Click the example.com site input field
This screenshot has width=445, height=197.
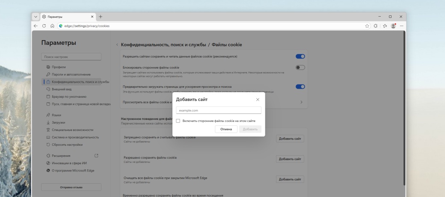pyautogui.click(x=218, y=110)
